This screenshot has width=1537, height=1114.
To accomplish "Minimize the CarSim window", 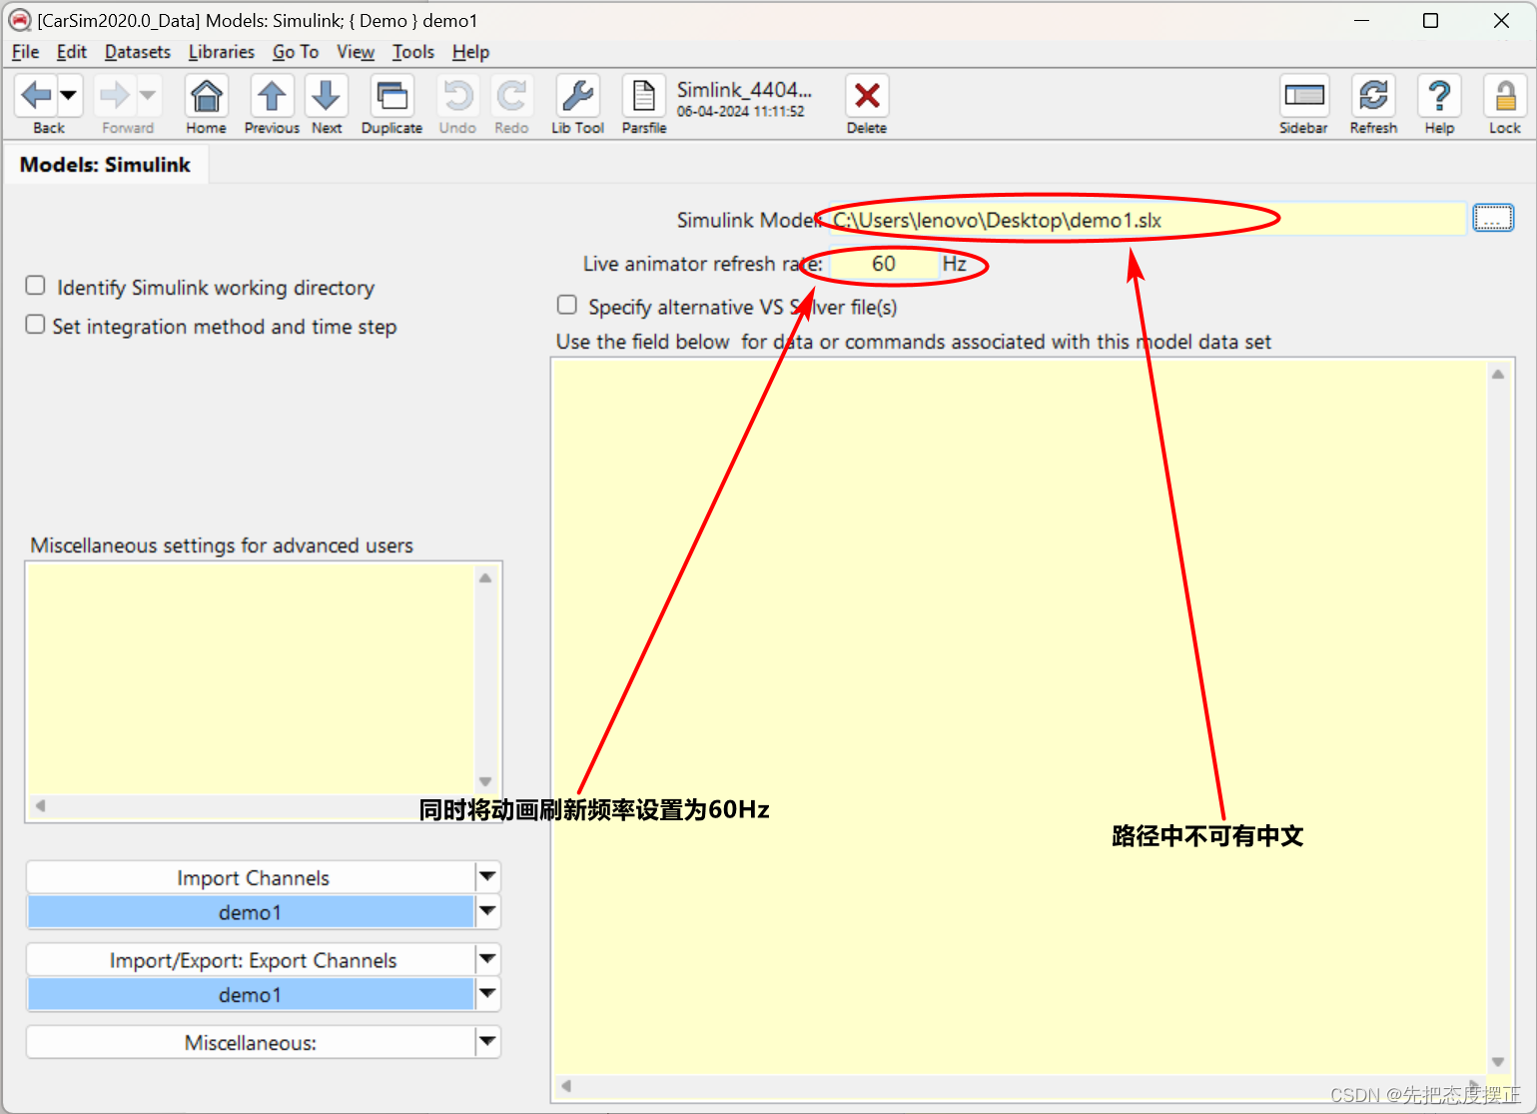I will click(1361, 20).
